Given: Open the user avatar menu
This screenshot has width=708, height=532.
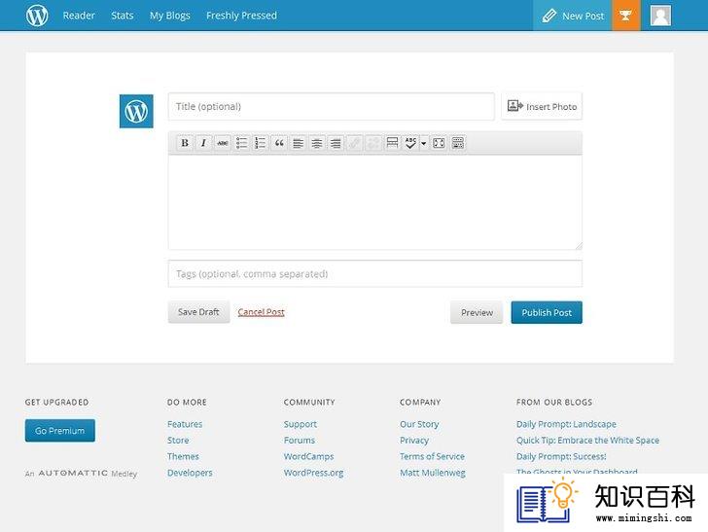Looking at the screenshot, I should click(x=660, y=16).
